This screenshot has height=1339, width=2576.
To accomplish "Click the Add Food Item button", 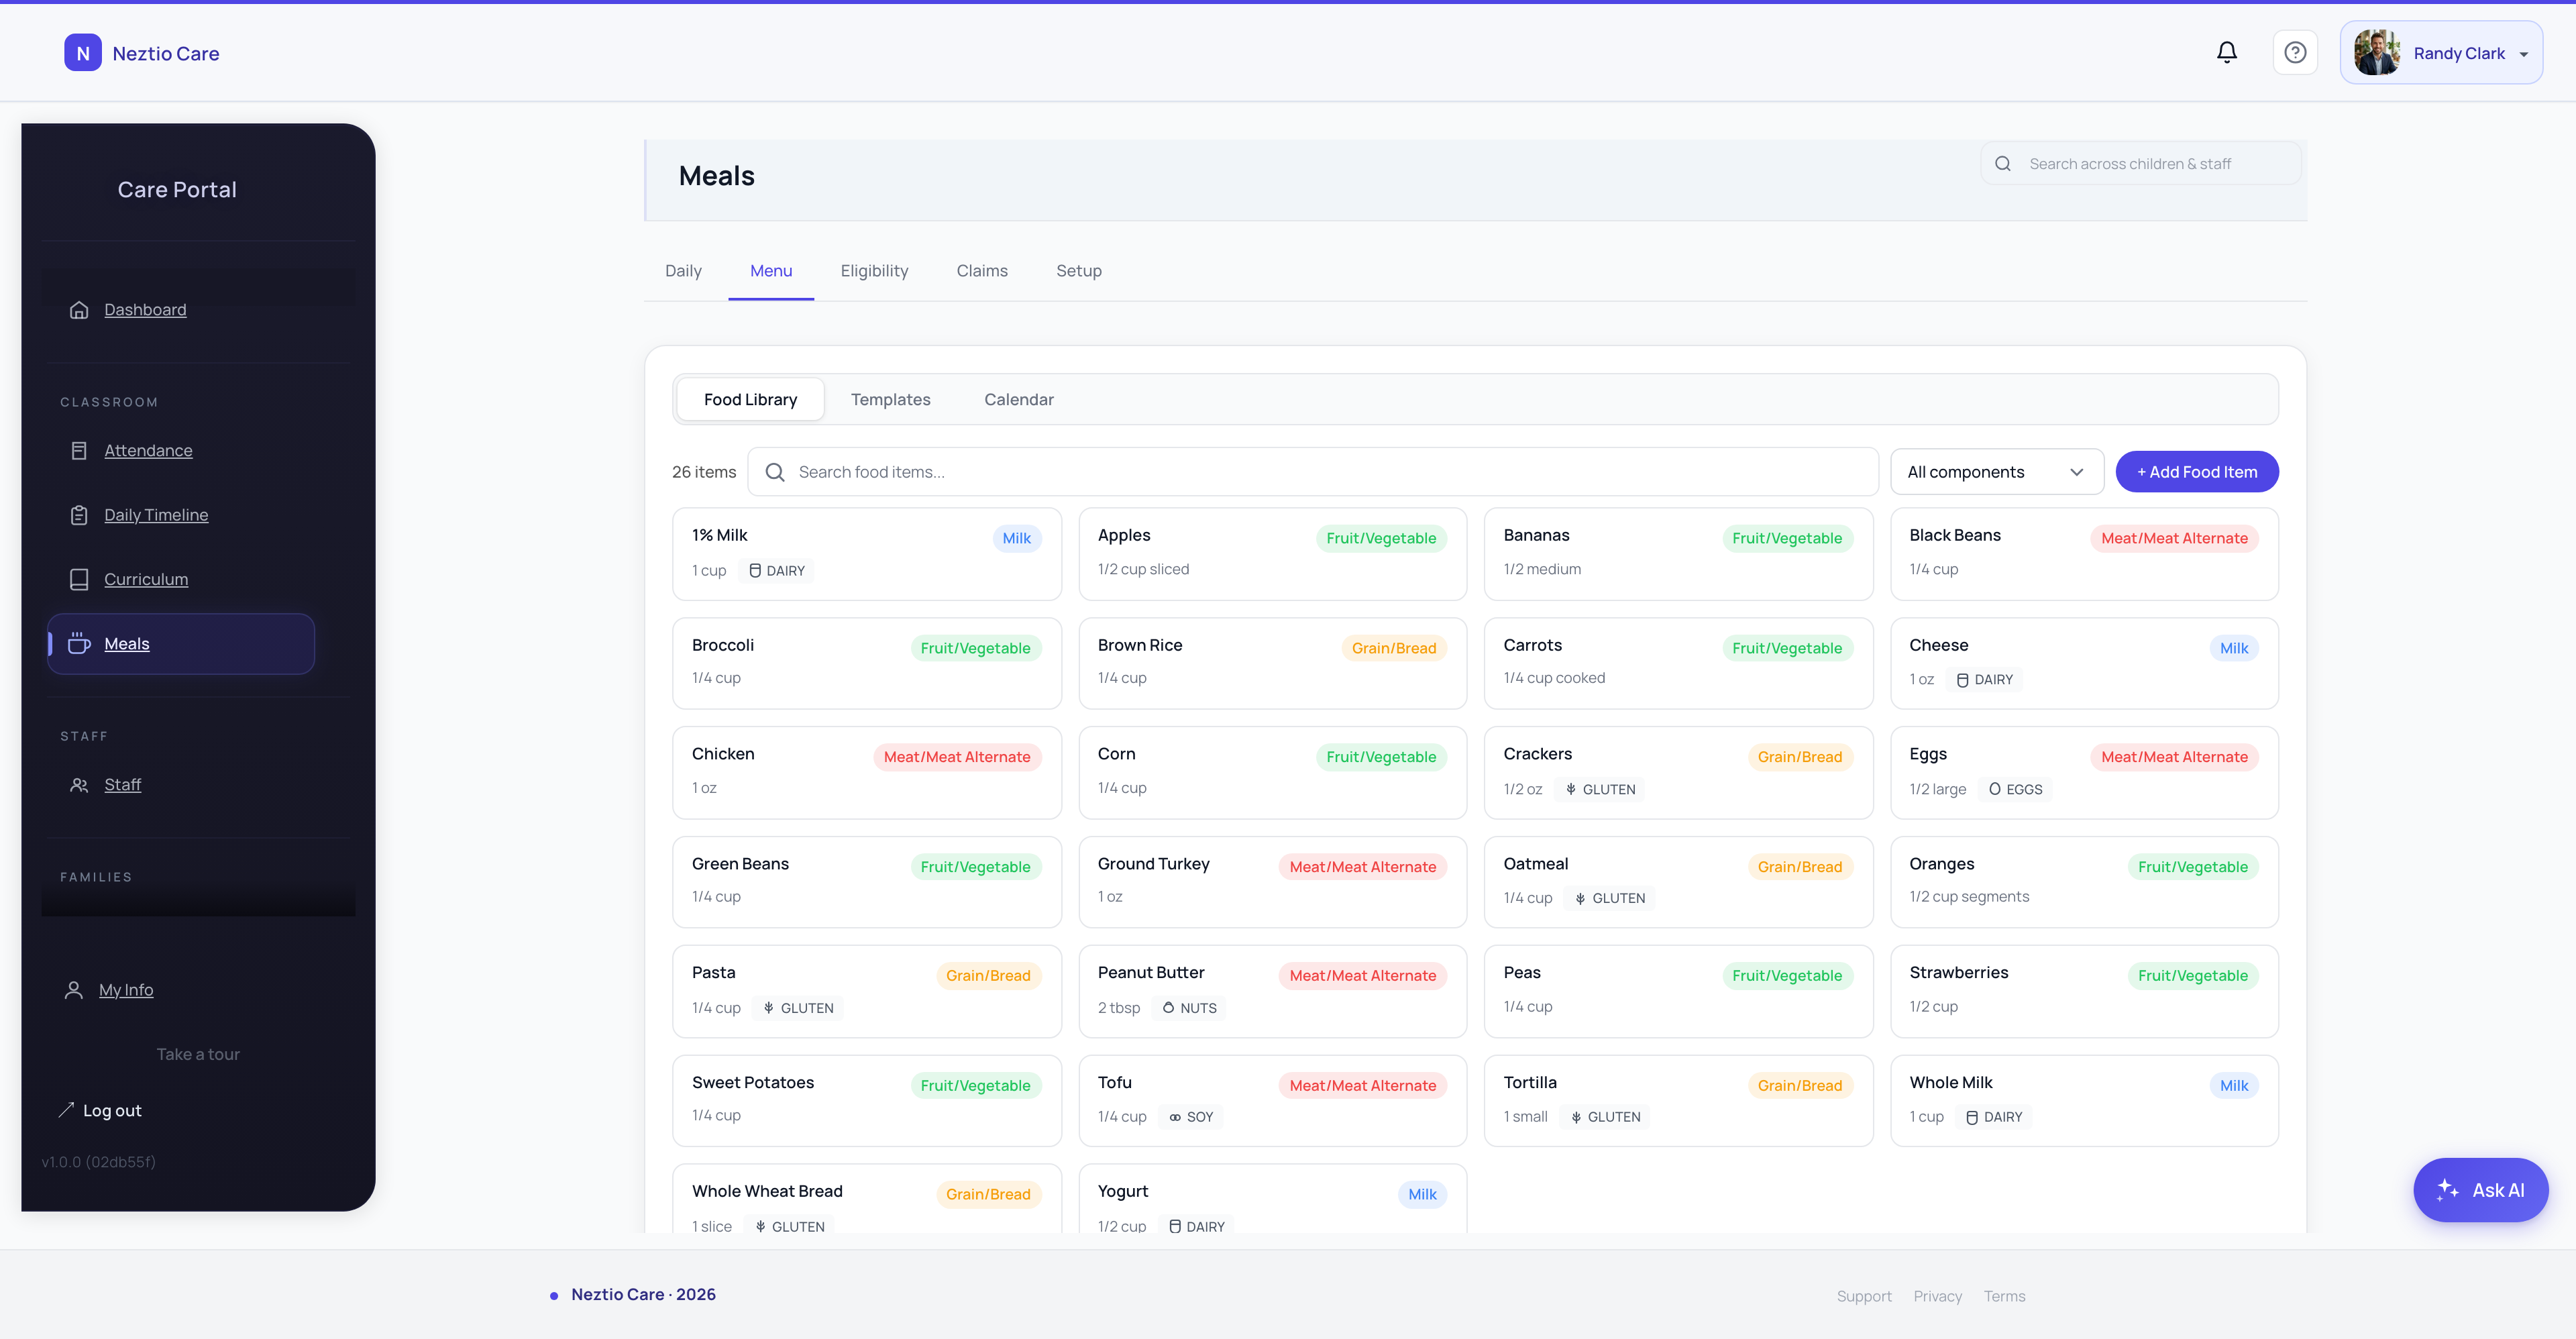I will point(2196,472).
